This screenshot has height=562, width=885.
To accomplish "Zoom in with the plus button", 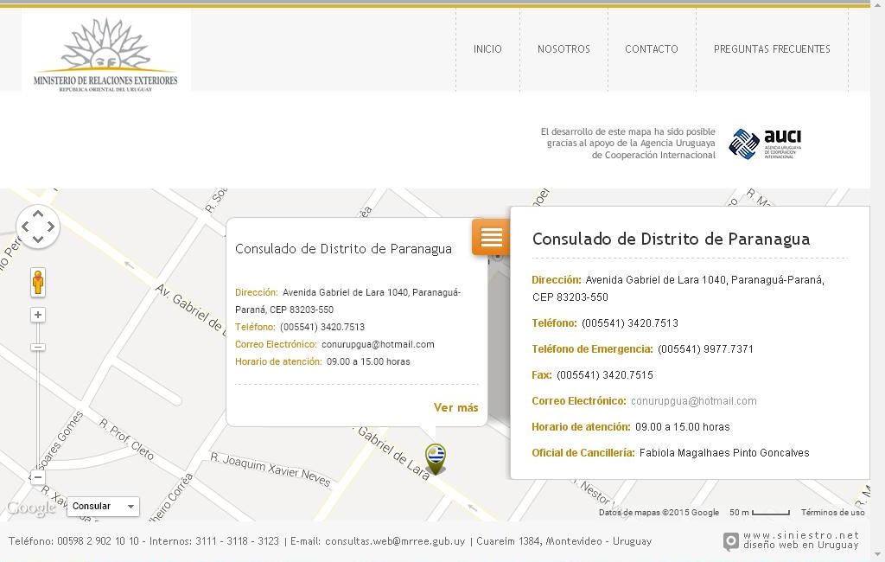I will [38, 315].
